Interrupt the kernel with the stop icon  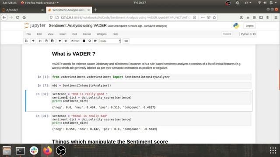pos(84,41)
